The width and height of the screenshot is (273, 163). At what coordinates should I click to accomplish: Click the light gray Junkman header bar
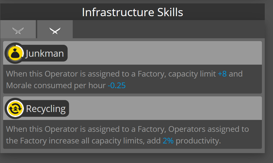165,53
